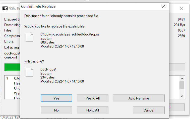Click the C:\downloads\class_editted\docProps\ path text
Screen dimensions: 190x119
[70, 34]
